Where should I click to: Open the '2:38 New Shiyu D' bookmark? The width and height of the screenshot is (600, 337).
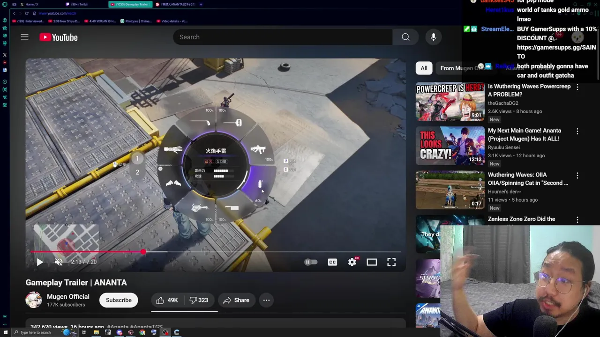pos(64,21)
